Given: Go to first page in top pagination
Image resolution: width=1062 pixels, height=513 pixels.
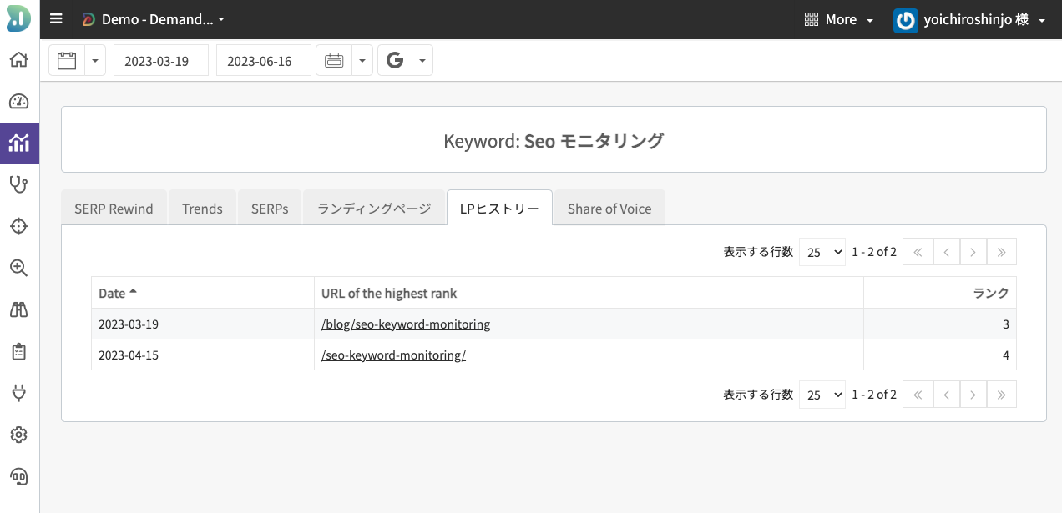Looking at the screenshot, I should pyautogui.click(x=918, y=252).
